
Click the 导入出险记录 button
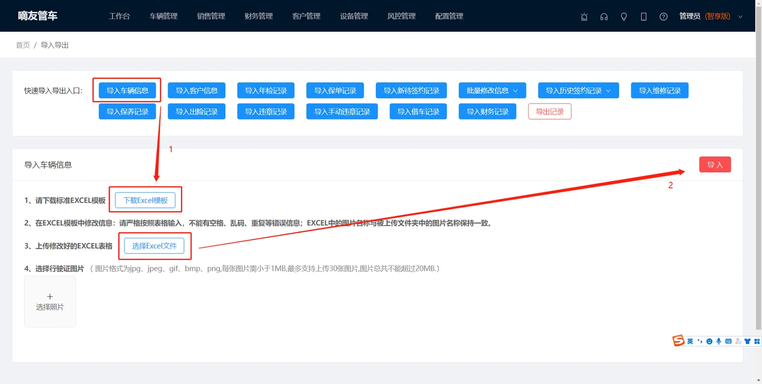(197, 111)
